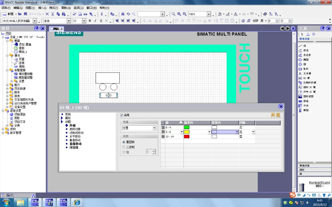Open 模拟量报警 (Analog alarms) in project tree
The image size is (332, 207).
tap(26, 74)
